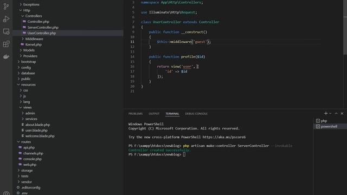This screenshot has height=195, width=347.
Task: Switch to the PROBLEMS tab
Action: coord(136,114)
